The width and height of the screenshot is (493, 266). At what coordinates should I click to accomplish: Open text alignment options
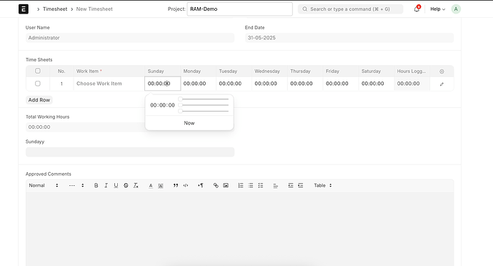pos(275,186)
